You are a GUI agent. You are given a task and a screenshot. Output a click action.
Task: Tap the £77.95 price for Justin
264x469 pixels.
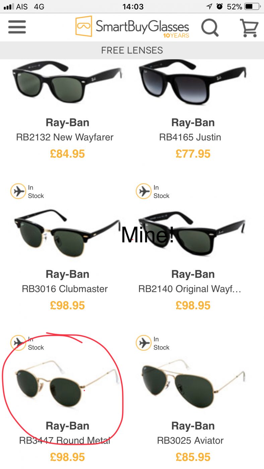[193, 154]
